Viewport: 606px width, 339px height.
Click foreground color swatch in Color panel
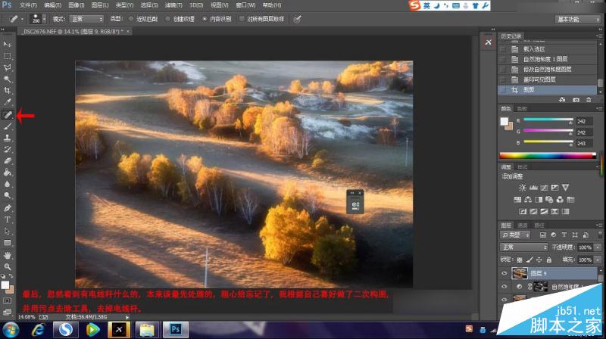click(x=504, y=121)
